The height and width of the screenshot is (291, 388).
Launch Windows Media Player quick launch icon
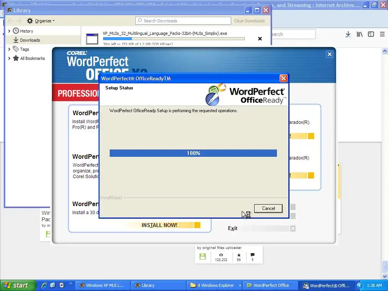(x=62, y=285)
